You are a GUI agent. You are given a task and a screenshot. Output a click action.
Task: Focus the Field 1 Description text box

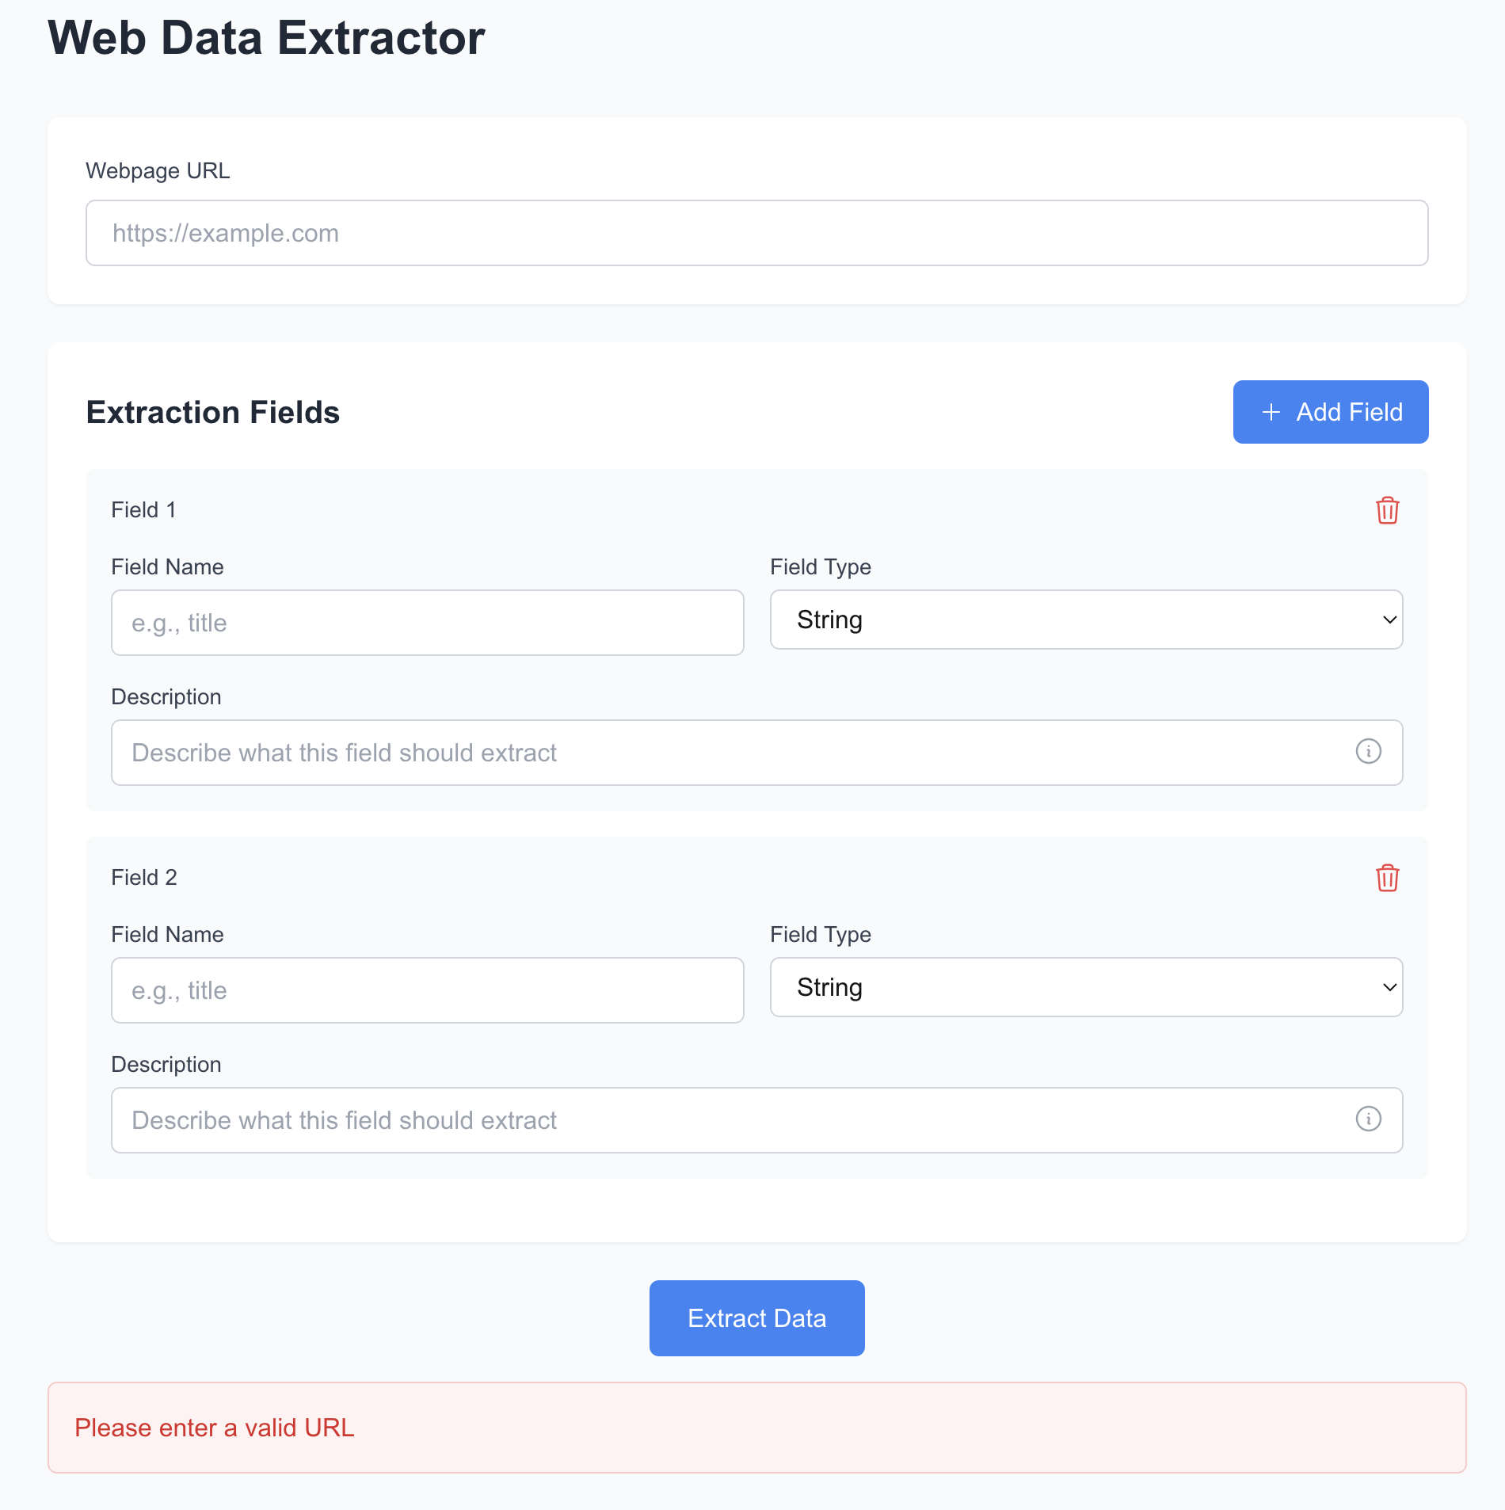(x=729, y=753)
